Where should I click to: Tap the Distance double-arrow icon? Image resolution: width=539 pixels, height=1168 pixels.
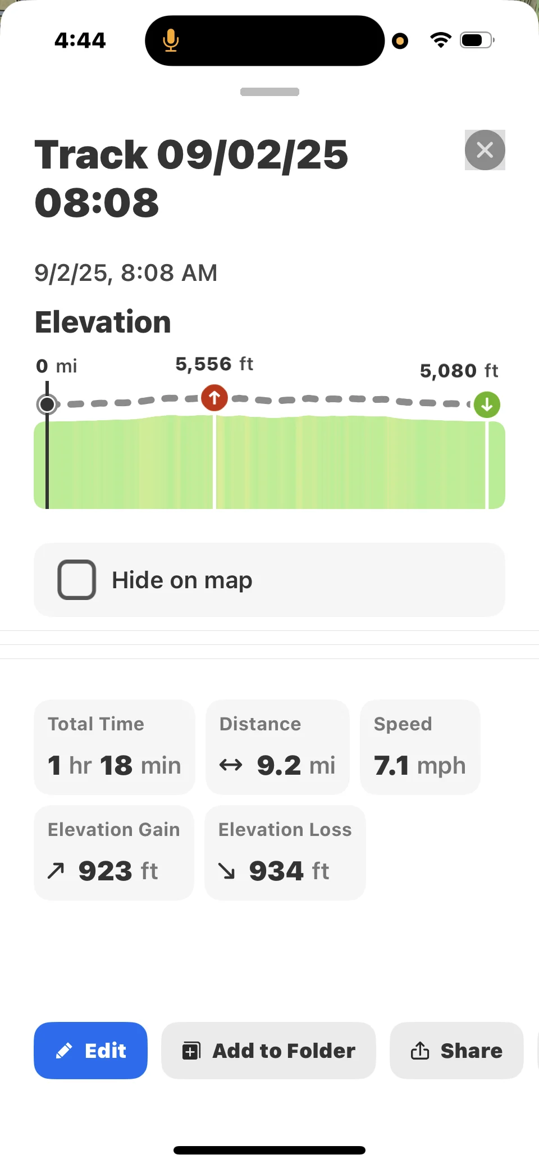pos(231,765)
